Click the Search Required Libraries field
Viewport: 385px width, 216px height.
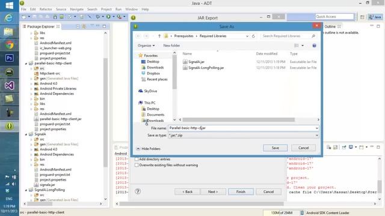point(286,36)
